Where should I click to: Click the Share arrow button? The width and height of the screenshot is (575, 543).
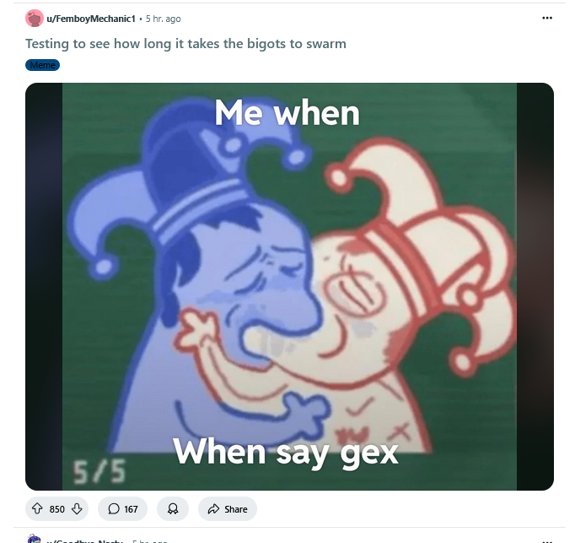point(228,509)
